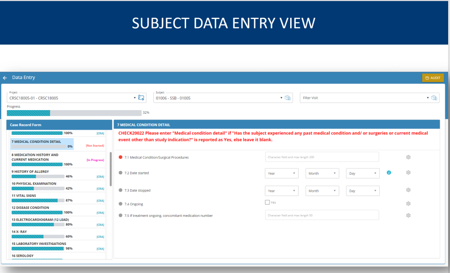Expand the Year dropdown for Date started
The width and height of the screenshot is (450, 273).
(281, 173)
